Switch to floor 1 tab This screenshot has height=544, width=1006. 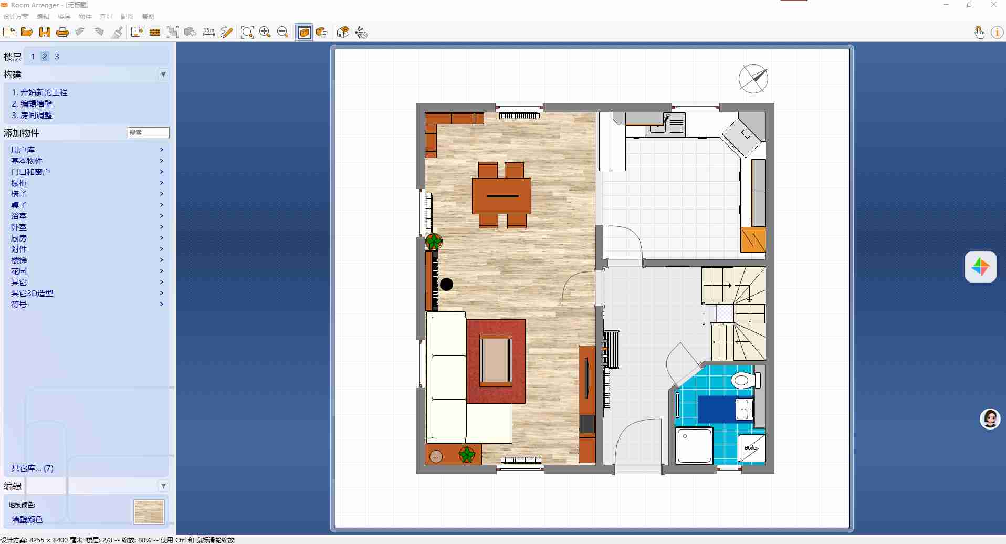(x=33, y=57)
